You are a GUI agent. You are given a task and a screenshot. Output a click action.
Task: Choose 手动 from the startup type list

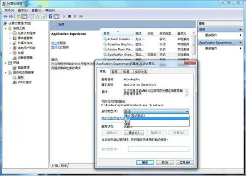[x=157, y=122]
